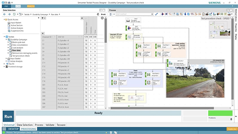Expand the Block-cycle test node
The width and height of the screenshot is (238, 134).
[x=8, y=42]
